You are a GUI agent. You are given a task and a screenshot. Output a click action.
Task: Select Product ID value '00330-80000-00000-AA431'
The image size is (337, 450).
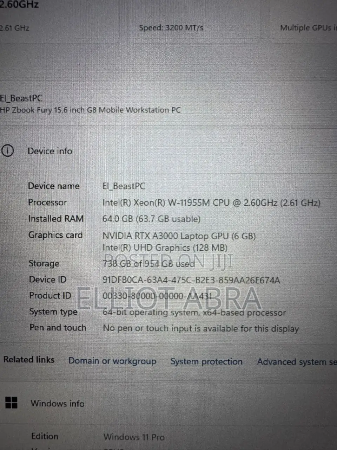(157, 296)
